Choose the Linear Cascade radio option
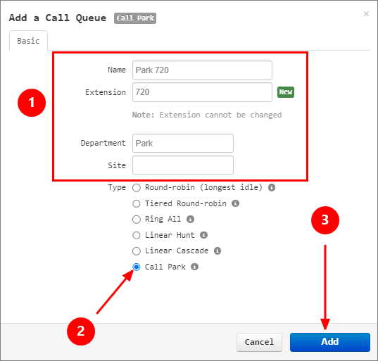The height and width of the screenshot is (361, 378). [x=137, y=251]
